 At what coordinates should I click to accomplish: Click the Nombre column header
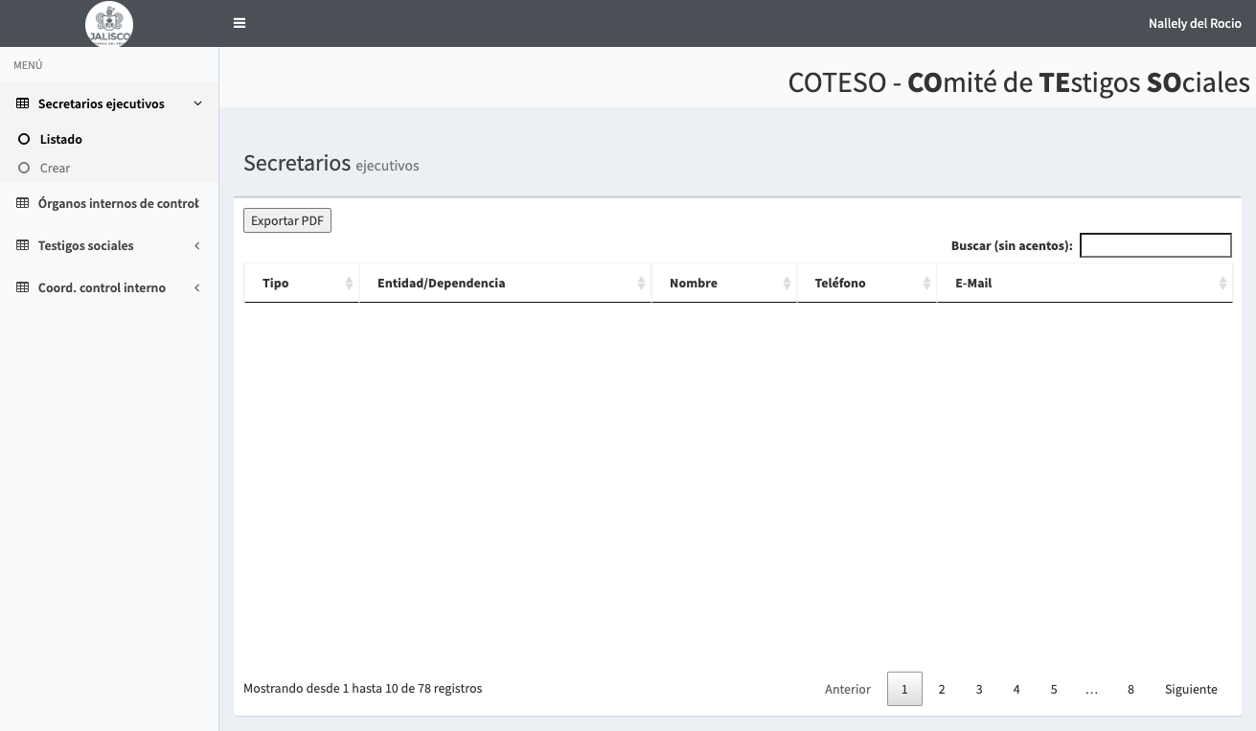724,284
